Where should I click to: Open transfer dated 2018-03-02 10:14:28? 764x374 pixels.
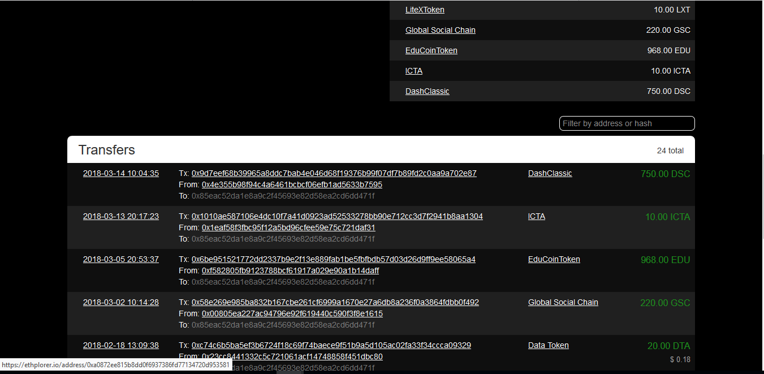click(121, 302)
